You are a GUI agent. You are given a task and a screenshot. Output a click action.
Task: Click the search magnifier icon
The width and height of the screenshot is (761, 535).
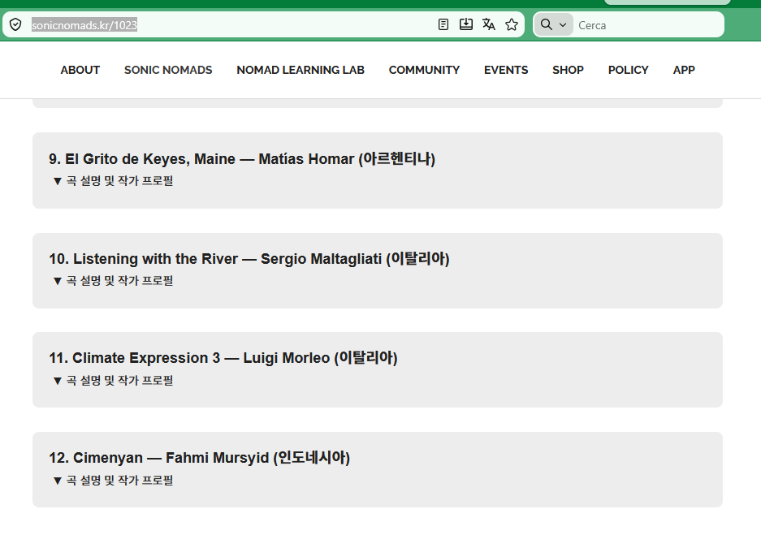point(547,24)
